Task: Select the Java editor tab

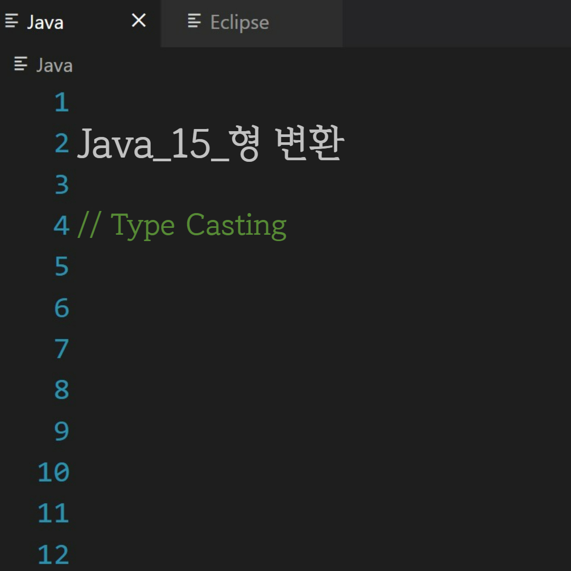Action: 80,23
